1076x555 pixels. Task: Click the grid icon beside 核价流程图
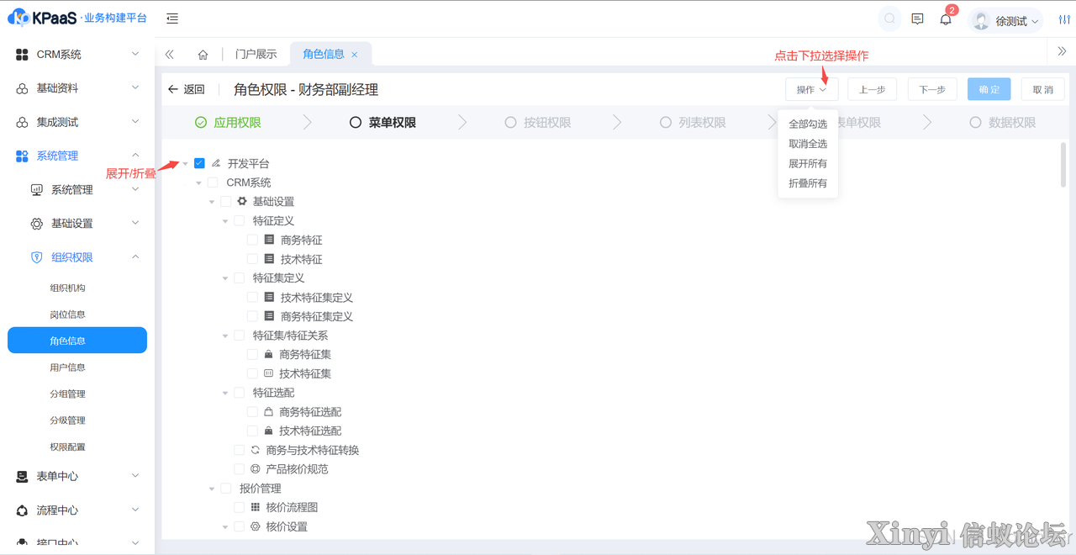coord(256,507)
